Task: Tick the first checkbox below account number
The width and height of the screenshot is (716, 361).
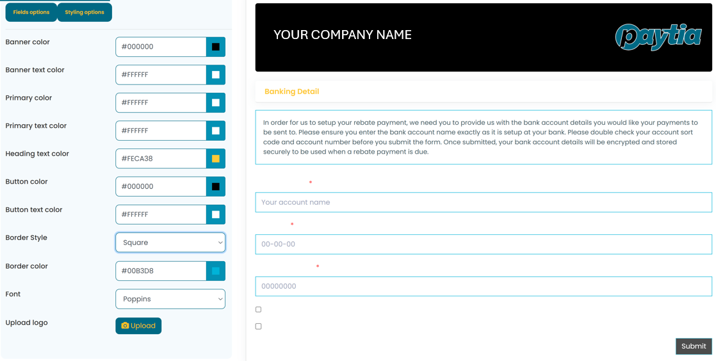Action: [259, 309]
